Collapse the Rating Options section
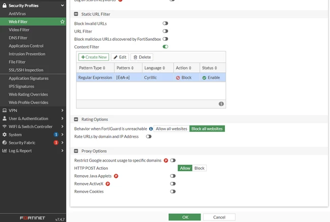The width and height of the screenshot is (330, 222). pyautogui.click(x=76, y=119)
